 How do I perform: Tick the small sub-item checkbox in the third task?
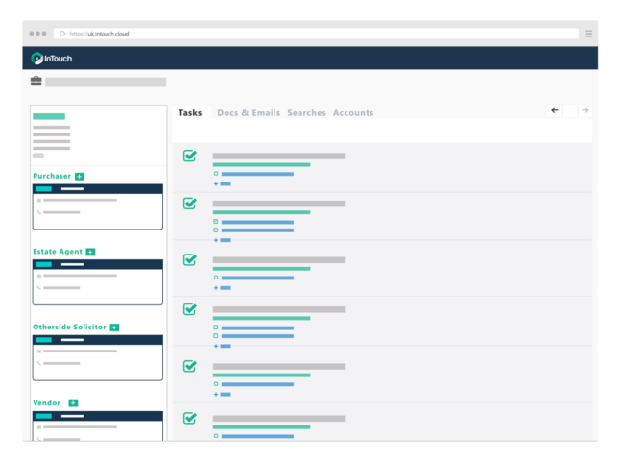[x=216, y=278]
